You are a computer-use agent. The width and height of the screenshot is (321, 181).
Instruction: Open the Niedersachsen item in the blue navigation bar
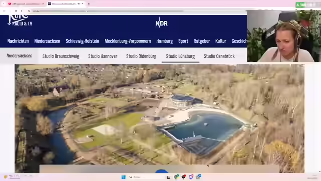pyautogui.click(x=47, y=41)
